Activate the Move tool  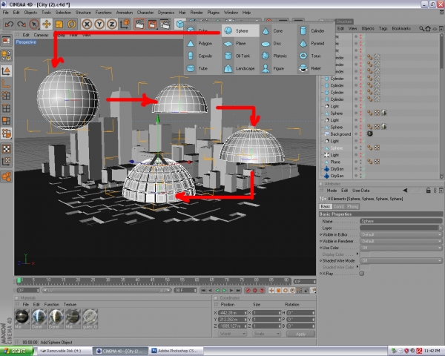(x=47, y=24)
